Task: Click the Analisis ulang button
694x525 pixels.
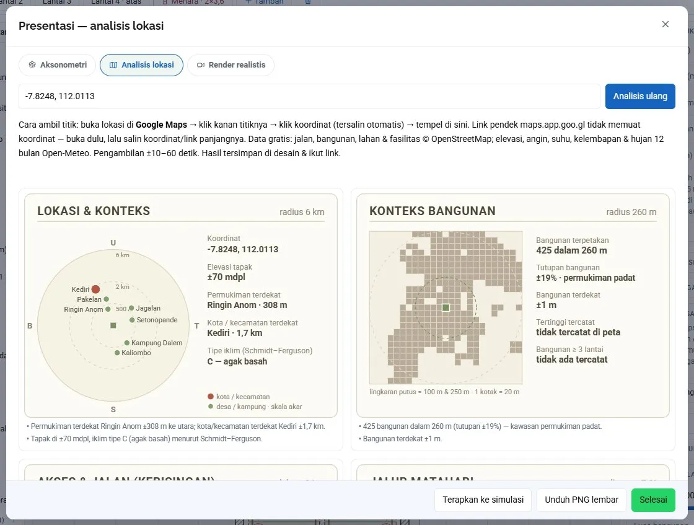Action: coord(640,96)
